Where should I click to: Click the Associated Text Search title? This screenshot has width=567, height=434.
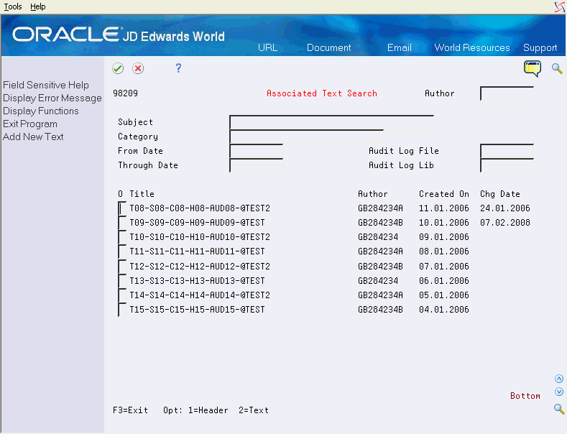[x=322, y=93]
